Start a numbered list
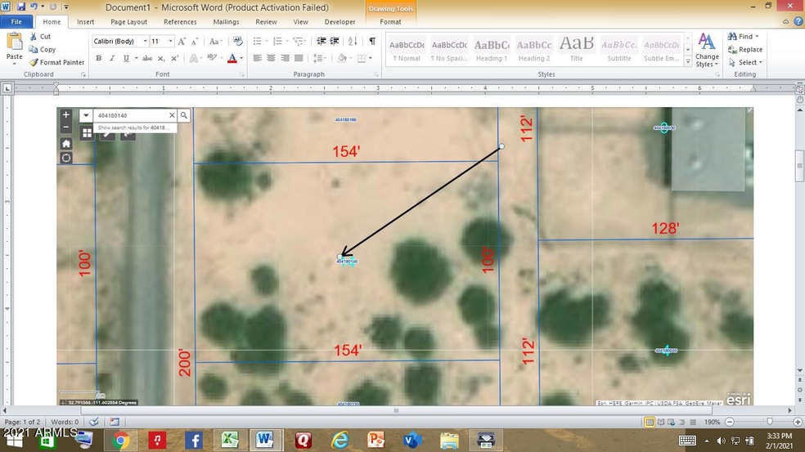 277,41
